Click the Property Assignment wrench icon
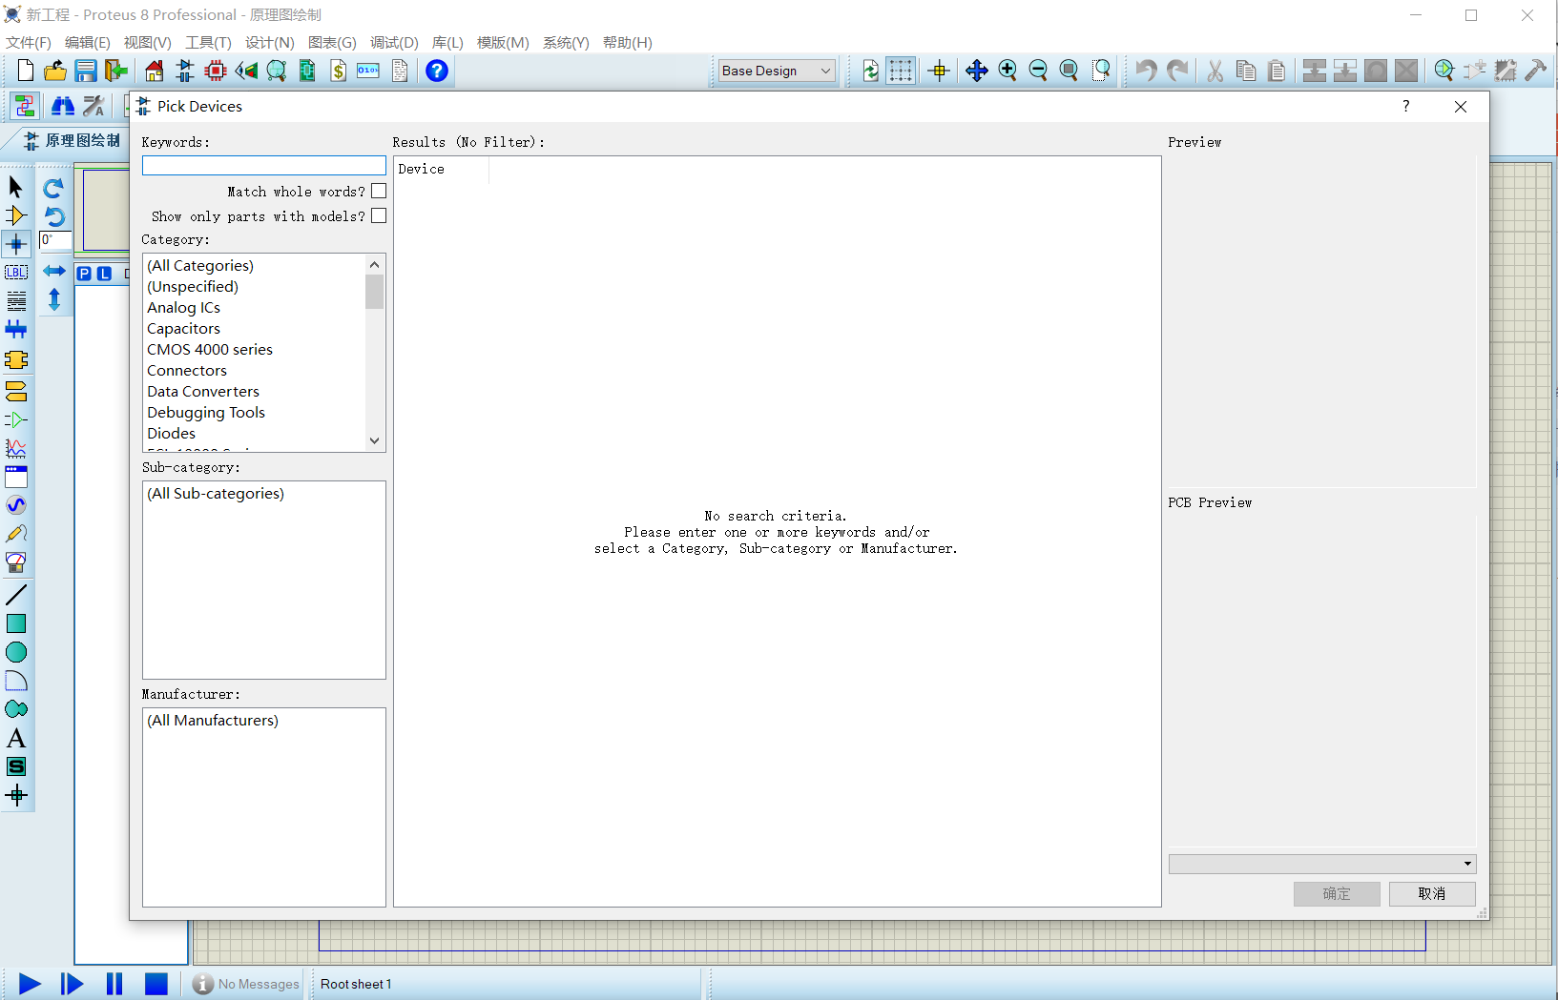The image size is (1558, 1000). [x=93, y=106]
